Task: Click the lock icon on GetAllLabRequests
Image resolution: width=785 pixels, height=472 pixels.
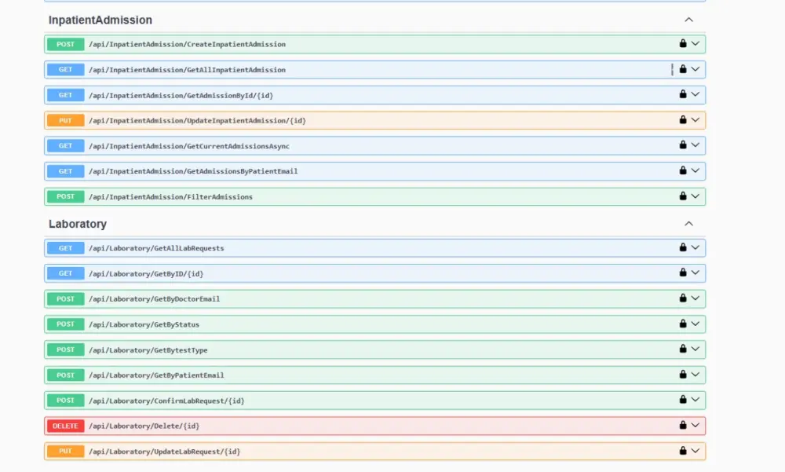Action: pyautogui.click(x=683, y=247)
